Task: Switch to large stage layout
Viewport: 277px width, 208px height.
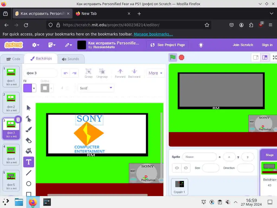Action: coord(265,57)
